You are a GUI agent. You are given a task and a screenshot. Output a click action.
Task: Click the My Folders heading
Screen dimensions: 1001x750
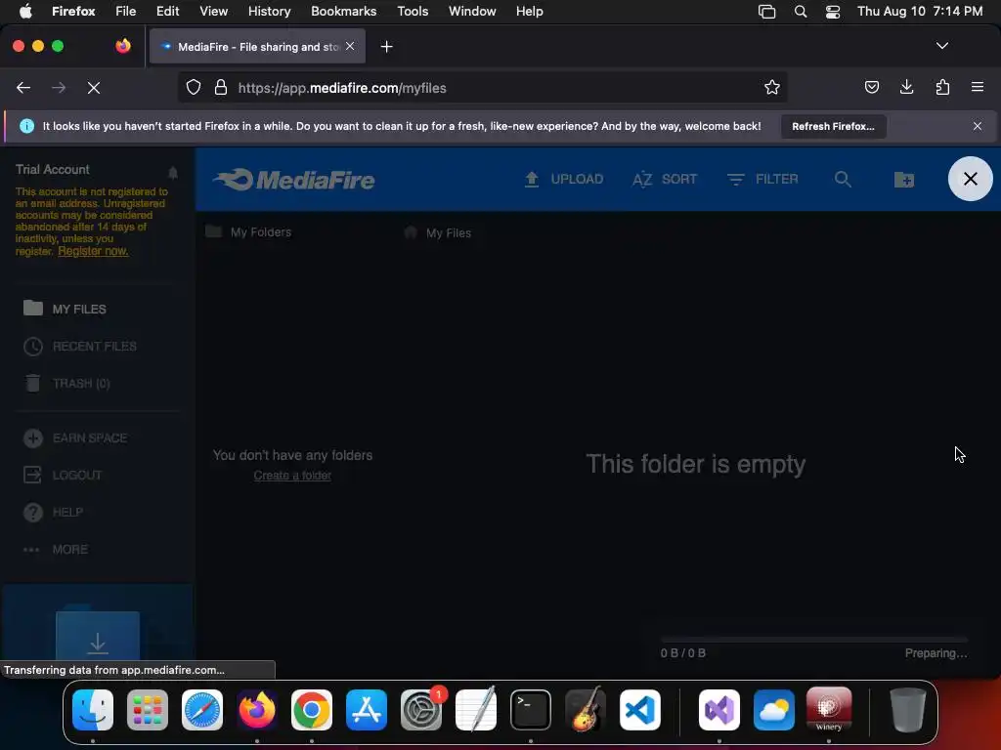point(249,232)
